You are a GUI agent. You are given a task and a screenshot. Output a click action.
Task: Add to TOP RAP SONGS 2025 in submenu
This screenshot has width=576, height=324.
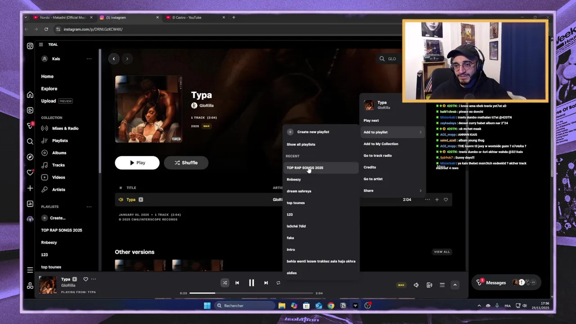pos(321,167)
